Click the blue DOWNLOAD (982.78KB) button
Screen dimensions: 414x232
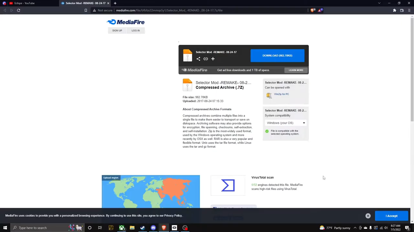click(277, 55)
